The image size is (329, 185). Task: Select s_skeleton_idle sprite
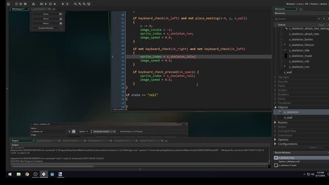[x=299, y=50]
